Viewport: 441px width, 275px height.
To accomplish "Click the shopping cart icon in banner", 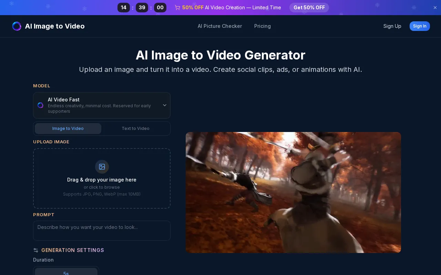I will click(x=177, y=8).
